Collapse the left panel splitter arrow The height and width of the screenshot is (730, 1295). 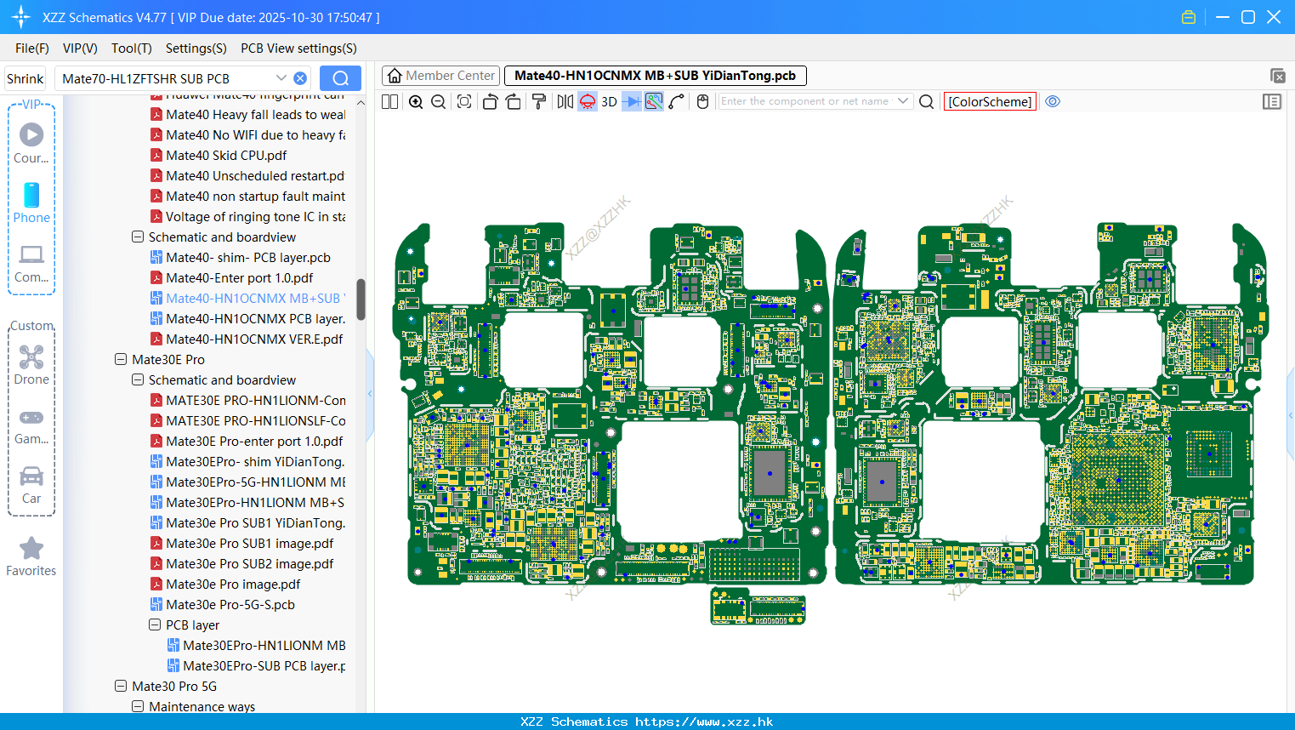[370, 394]
